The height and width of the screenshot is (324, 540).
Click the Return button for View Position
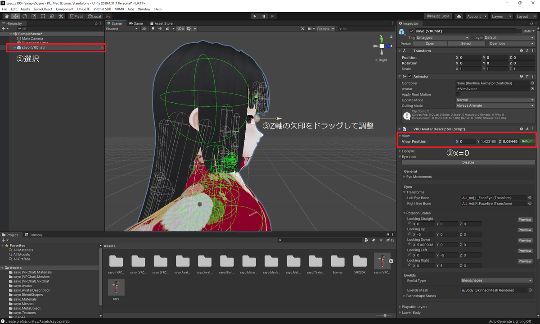[527, 141]
